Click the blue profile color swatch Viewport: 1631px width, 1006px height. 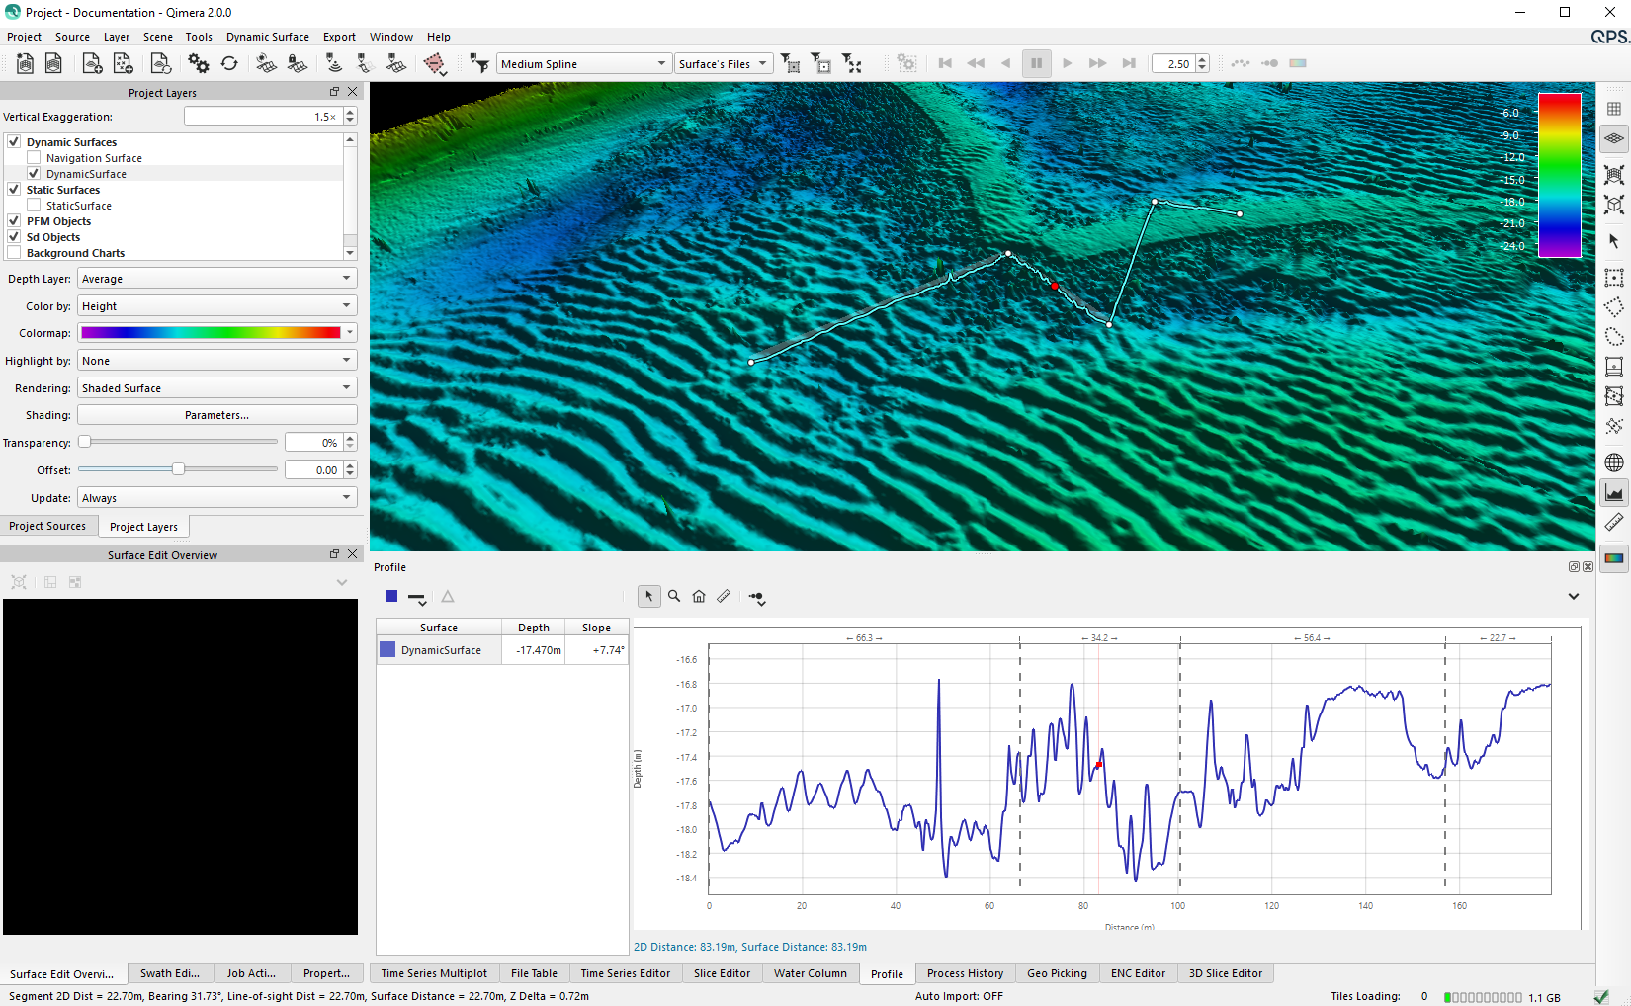coord(391,596)
